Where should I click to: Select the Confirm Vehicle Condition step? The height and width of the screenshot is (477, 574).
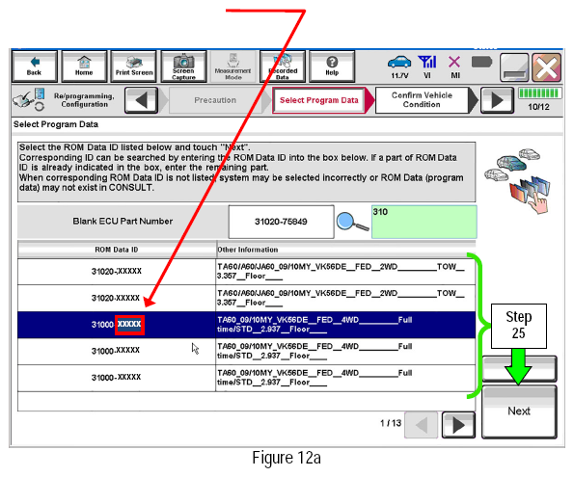[422, 100]
